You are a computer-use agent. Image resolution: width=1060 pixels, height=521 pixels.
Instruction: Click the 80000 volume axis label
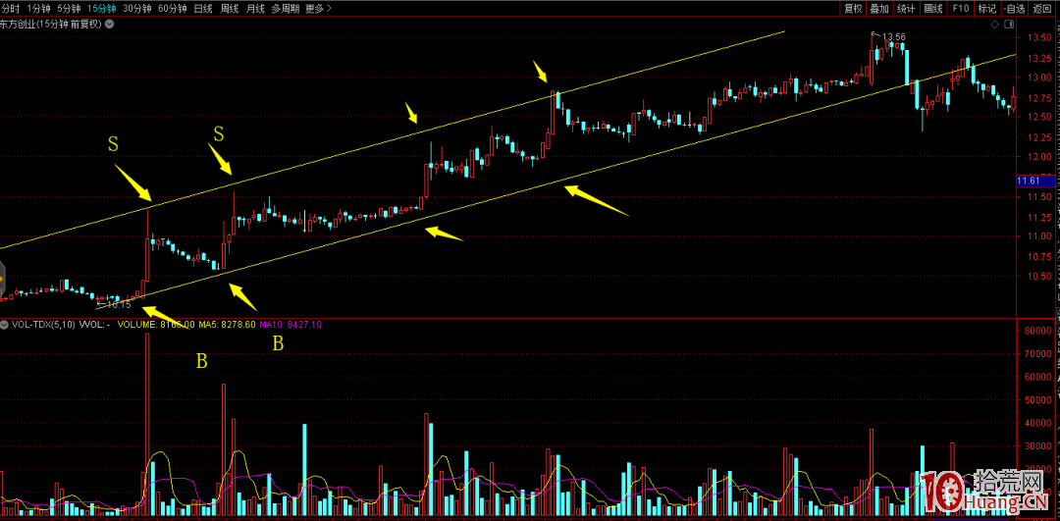1038,331
